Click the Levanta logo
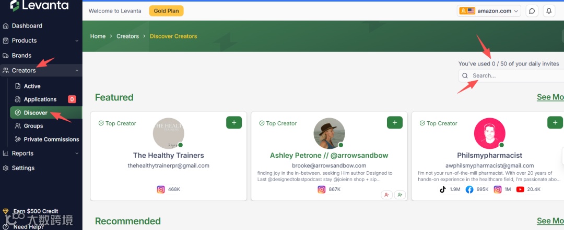 point(39,5)
